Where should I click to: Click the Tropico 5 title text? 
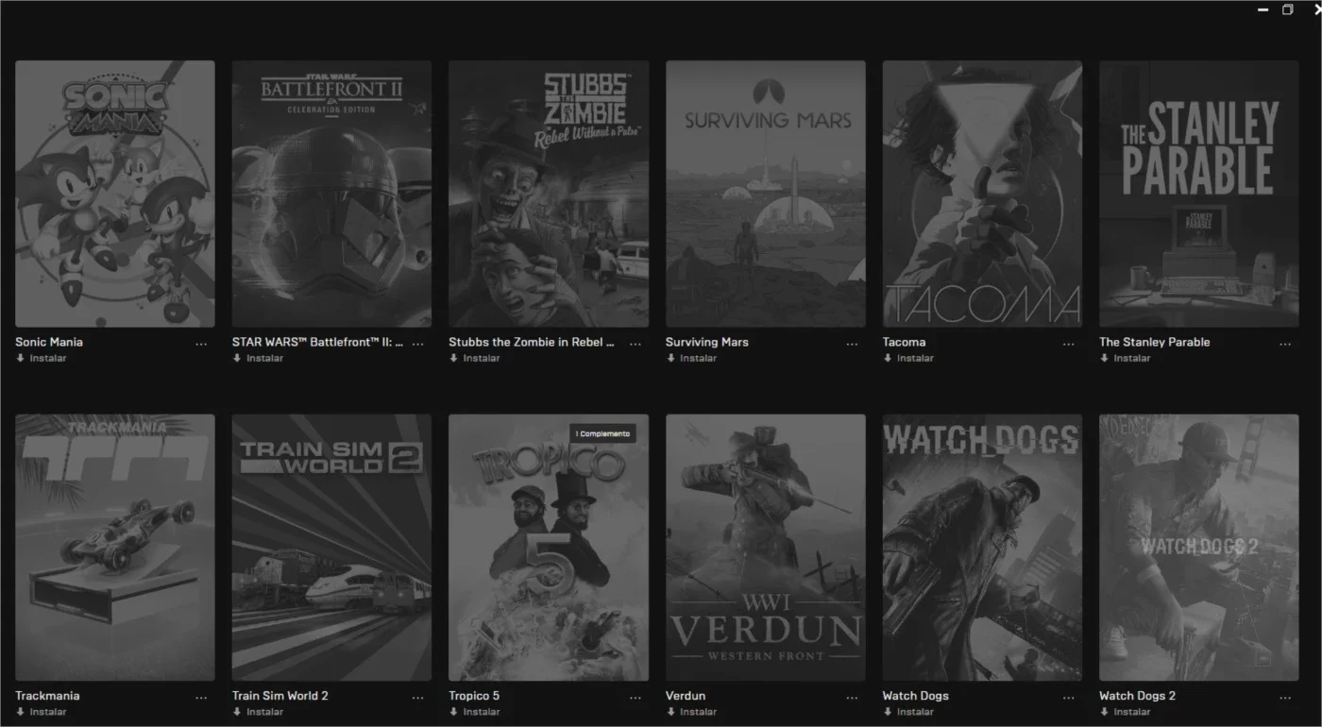click(x=474, y=696)
